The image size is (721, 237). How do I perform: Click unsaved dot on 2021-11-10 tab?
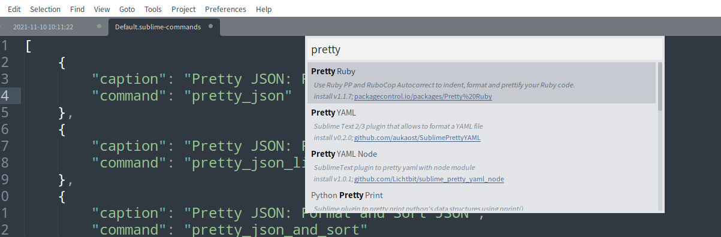click(99, 26)
